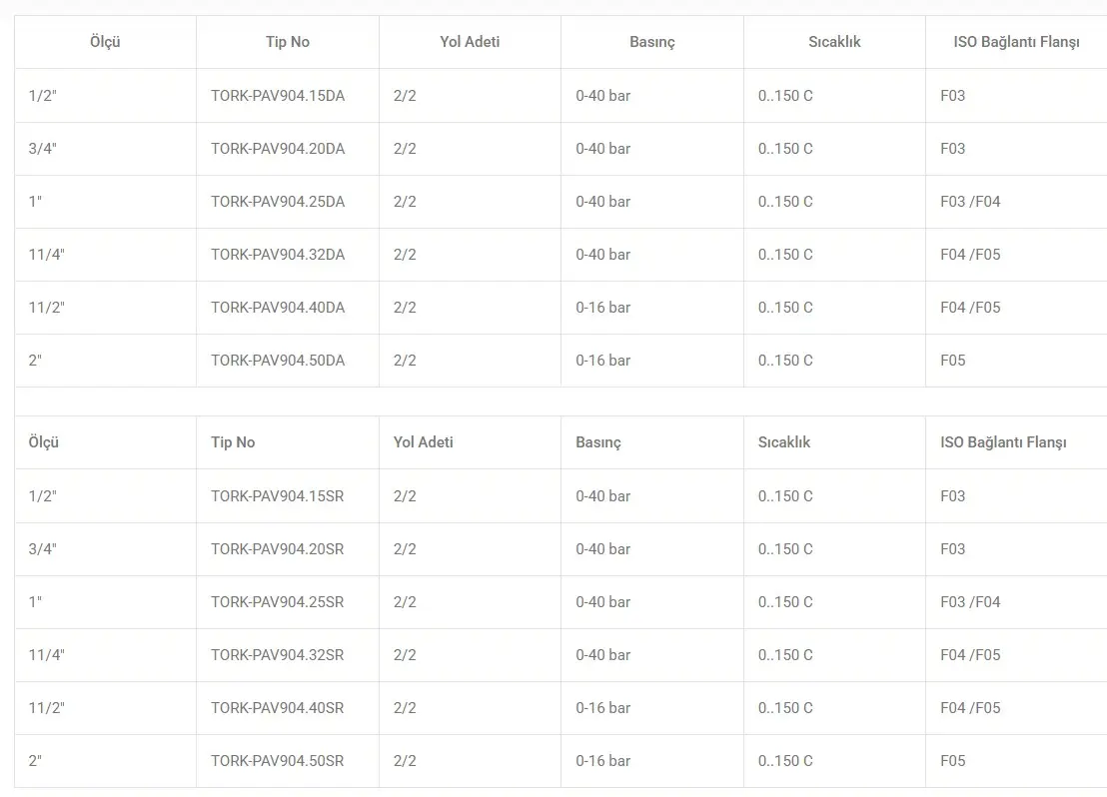Select the TORK-PAV904.32SR cell
This screenshot has width=1107, height=797.
(277, 655)
